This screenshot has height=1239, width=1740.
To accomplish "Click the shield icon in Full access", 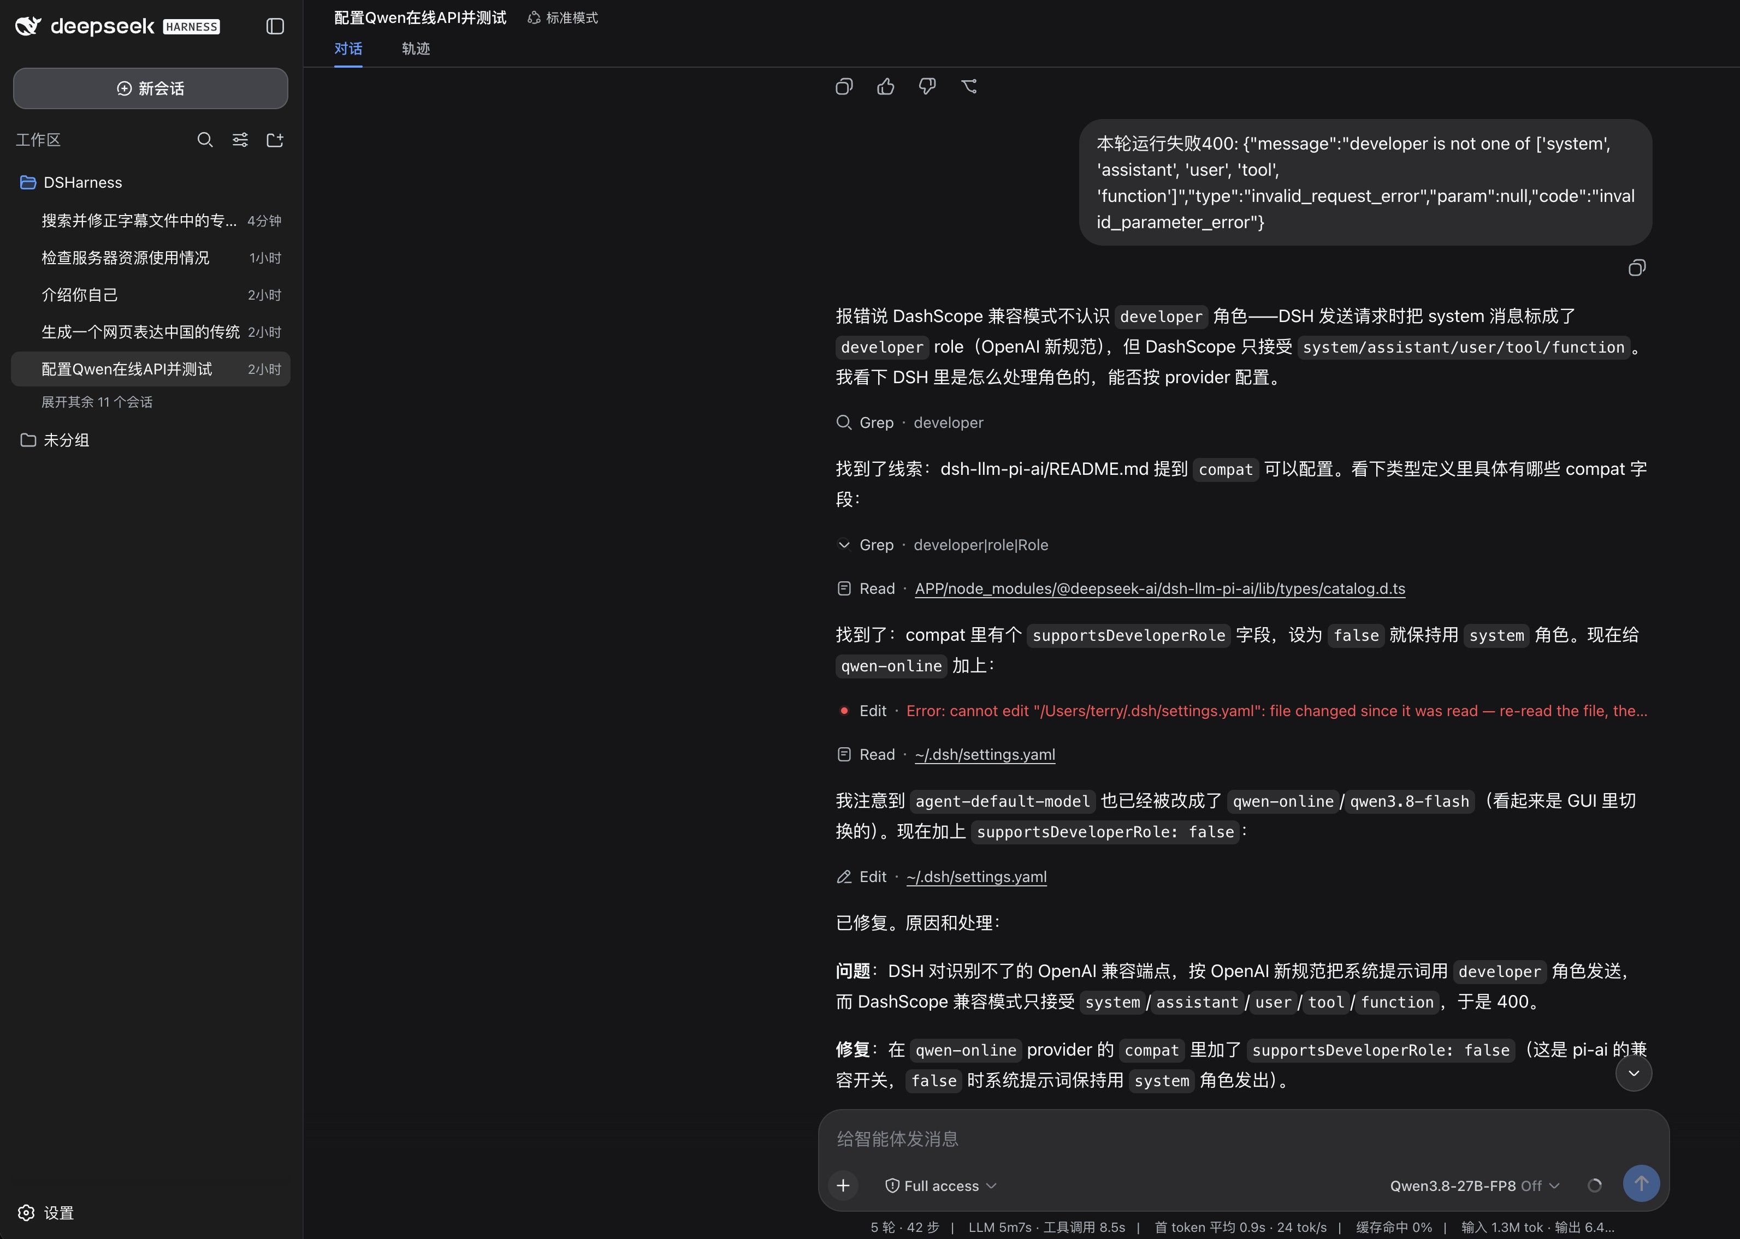I will coord(891,1186).
